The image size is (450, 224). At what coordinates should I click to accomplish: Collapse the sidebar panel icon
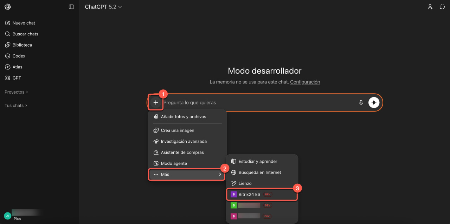coord(71,7)
